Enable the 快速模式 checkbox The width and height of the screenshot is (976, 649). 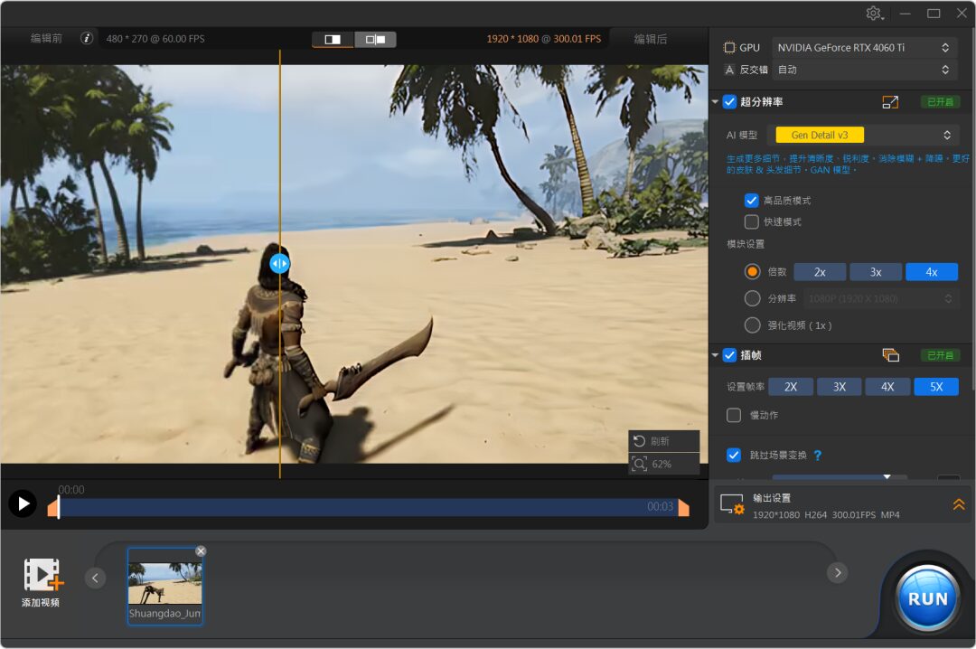(751, 221)
